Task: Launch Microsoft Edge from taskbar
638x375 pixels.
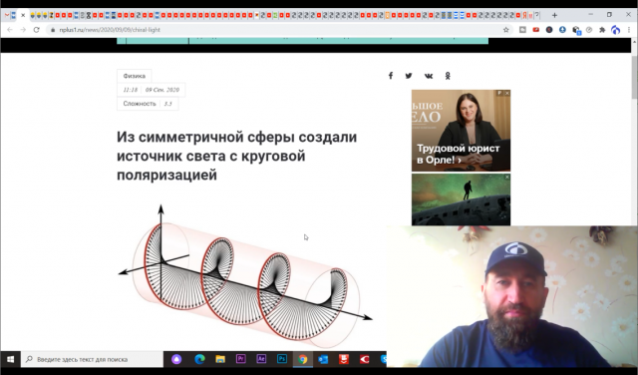Action: click(x=199, y=359)
